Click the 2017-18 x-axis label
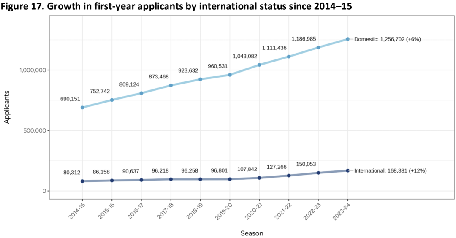Screen dimensions: 456x238 (x=165, y=211)
